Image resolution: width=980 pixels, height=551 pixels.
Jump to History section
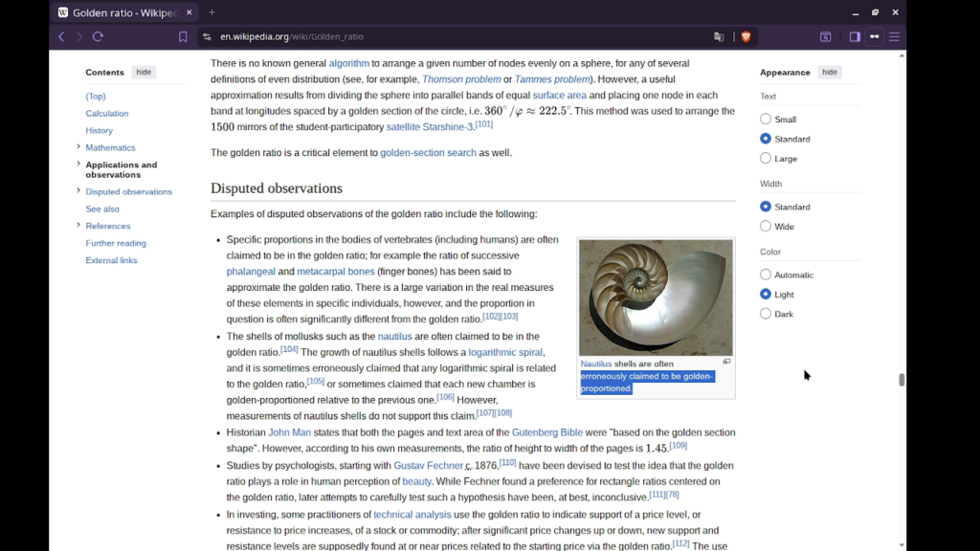click(x=100, y=130)
